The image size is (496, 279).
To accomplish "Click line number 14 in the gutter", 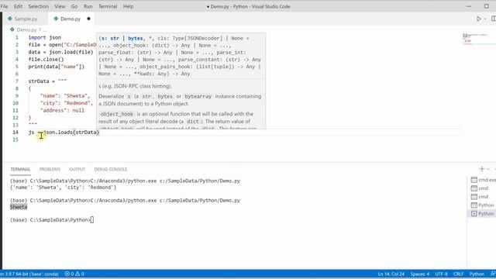I will [15, 133].
